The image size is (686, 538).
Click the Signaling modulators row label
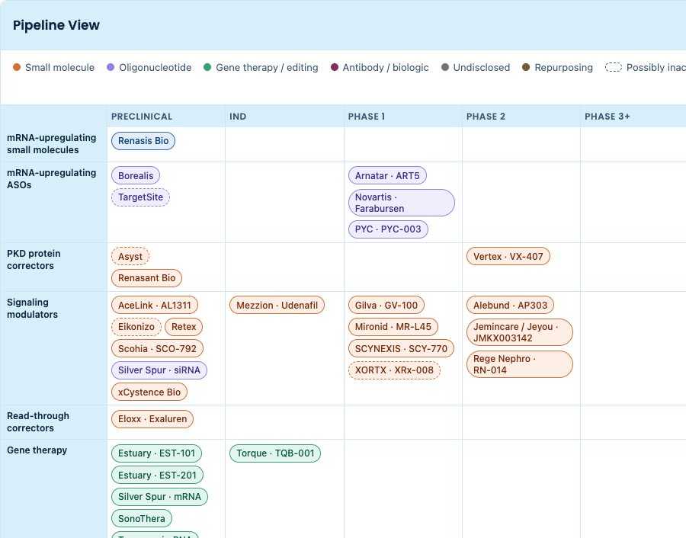click(x=32, y=309)
